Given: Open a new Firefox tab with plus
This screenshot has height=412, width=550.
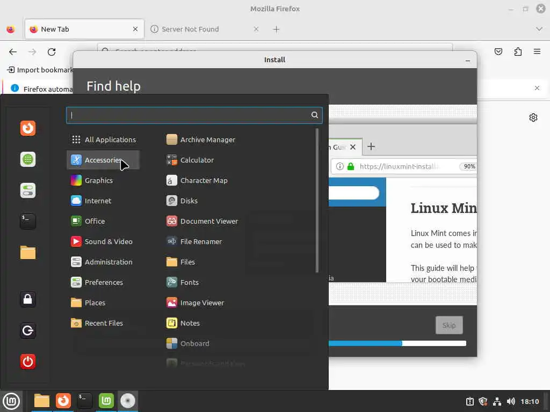Looking at the screenshot, I should click(277, 30).
